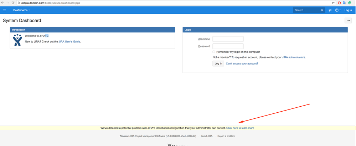This screenshot has height=146, width=356.
Task: Open the Dashboards dropdown menu
Action: (x=22, y=10)
